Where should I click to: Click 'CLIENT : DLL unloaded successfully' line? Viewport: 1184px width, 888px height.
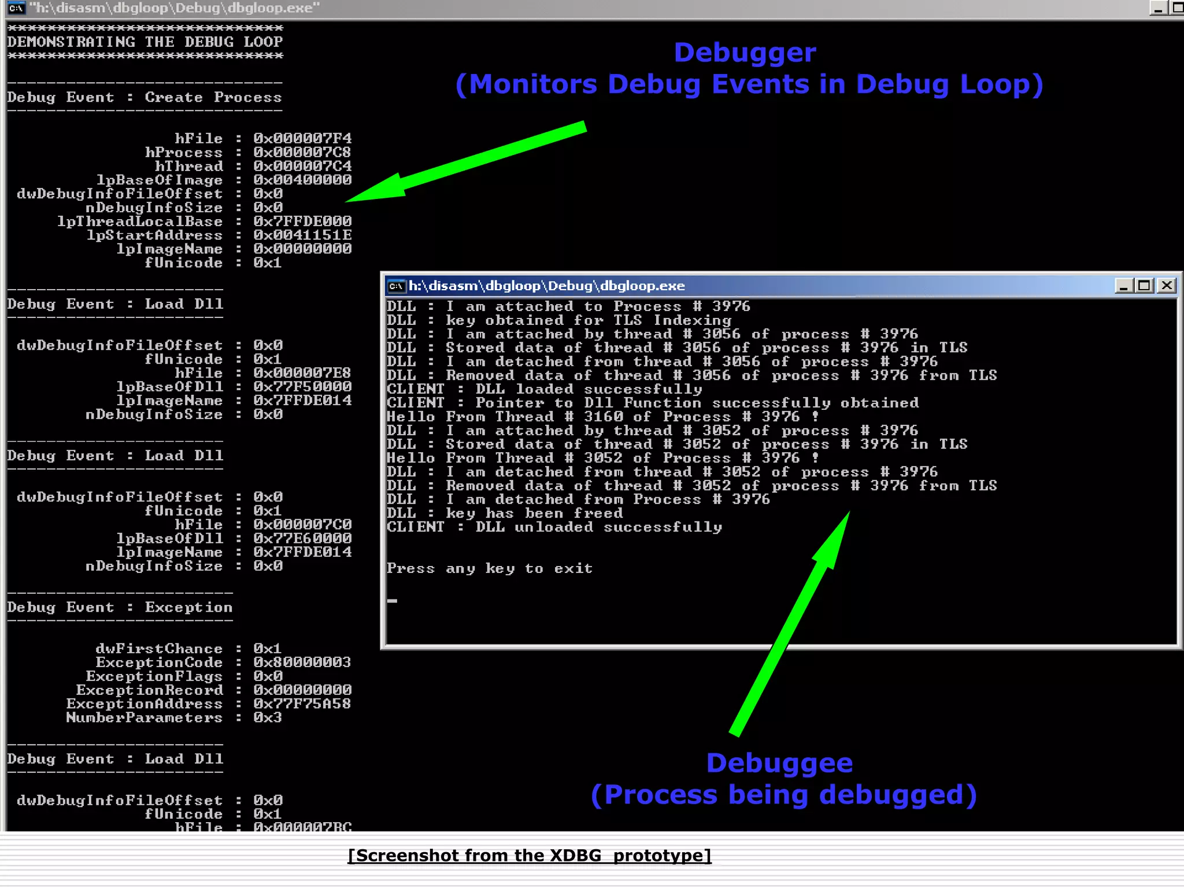pyautogui.click(x=554, y=527)
